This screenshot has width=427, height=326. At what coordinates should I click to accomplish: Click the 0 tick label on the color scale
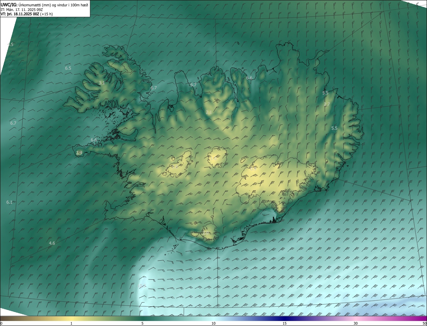click(1, 324)
